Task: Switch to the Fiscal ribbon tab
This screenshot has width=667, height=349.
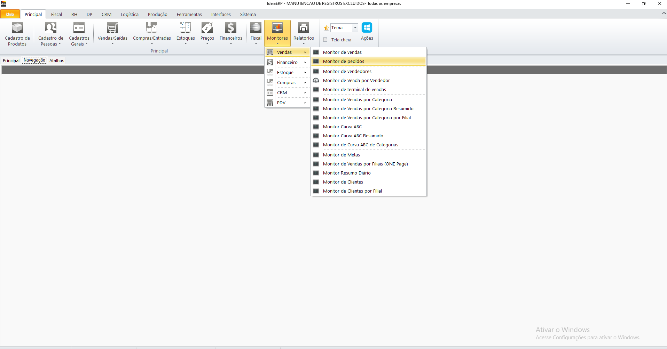Action: pos(56,14)
